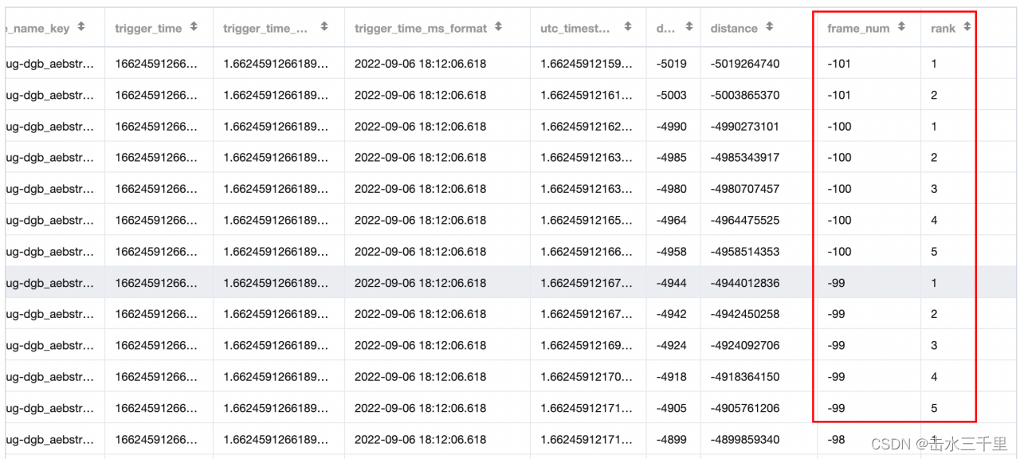This screenshot has width=1020, height=459.
Task: Select the distance cell -5019264740
Action: tap(745, 64)
